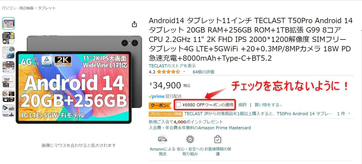Click the security shield badge icon
The height and width of the screenshot is (164, 362).
coord(190,139)
